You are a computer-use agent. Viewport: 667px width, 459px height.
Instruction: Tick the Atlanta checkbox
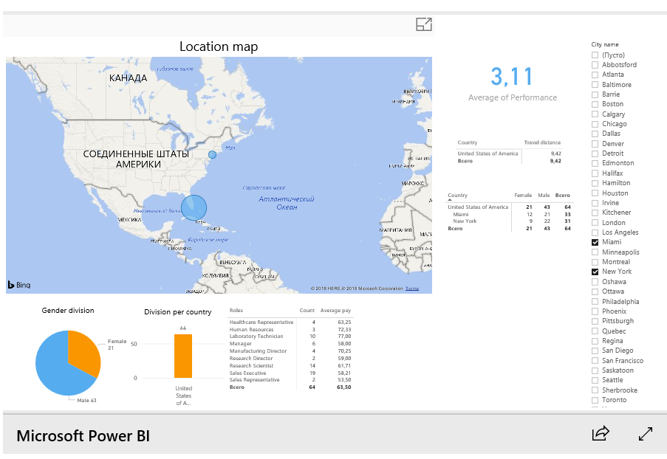click(x=595, y=75)
